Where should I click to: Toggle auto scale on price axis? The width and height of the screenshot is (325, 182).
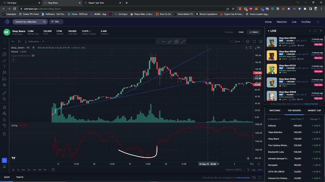[260, 170]
